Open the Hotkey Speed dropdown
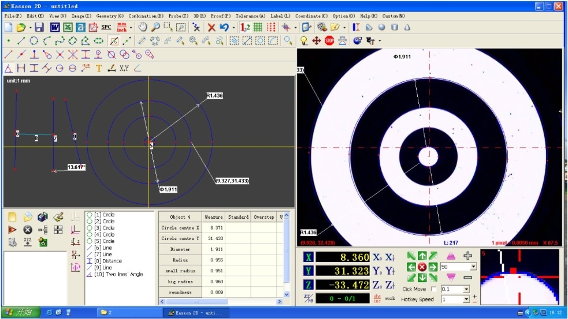The image size is (568, 319). pyautogui.click(x=466, y=299)
